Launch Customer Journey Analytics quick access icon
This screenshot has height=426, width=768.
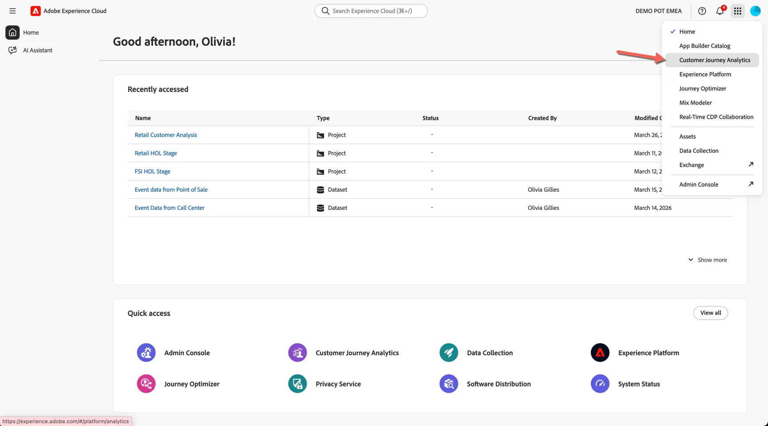click(x=297, y=353)
